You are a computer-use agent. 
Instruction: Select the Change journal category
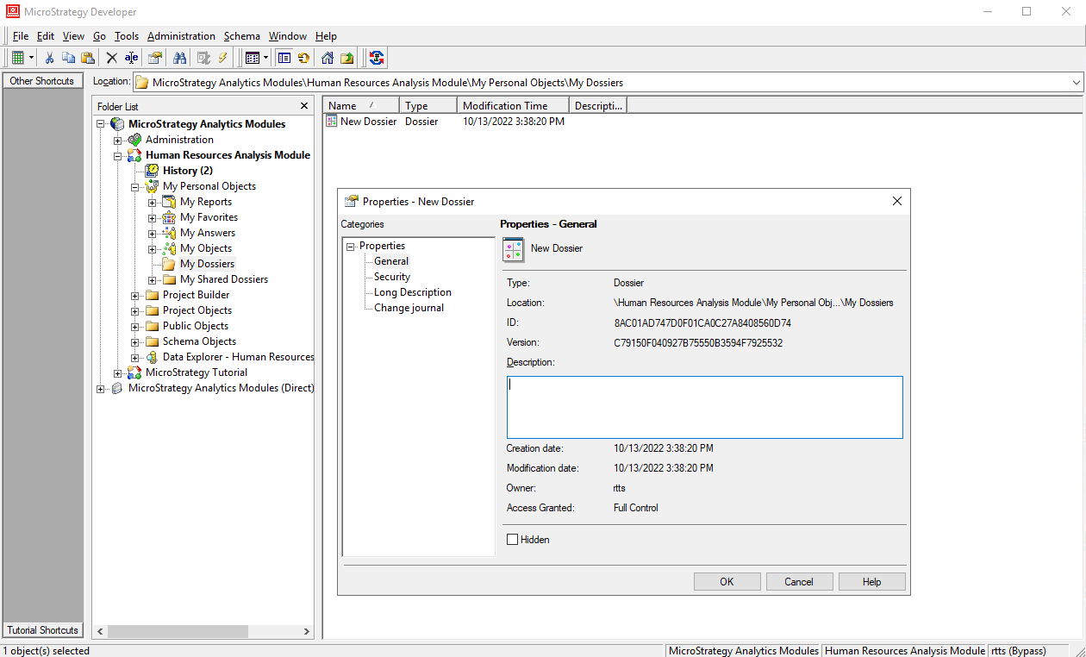409,308
